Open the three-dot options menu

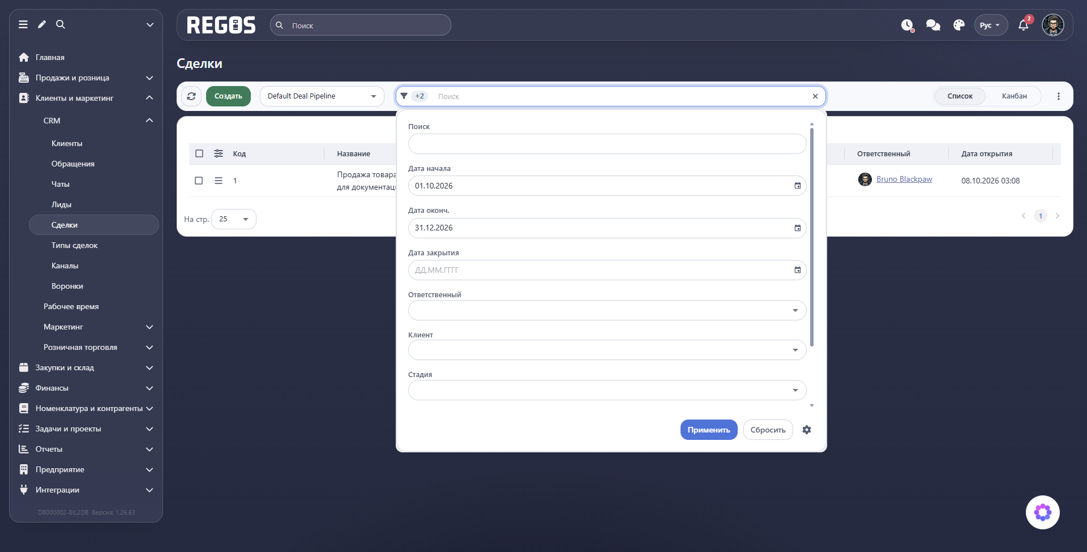point(1058,96)
